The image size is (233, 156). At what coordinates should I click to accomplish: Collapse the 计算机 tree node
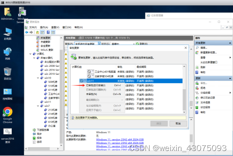point(30,54)
